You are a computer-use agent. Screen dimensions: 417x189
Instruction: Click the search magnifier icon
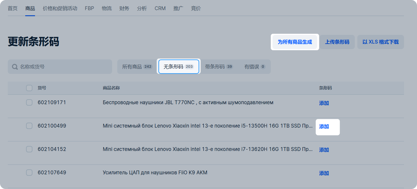15,67
